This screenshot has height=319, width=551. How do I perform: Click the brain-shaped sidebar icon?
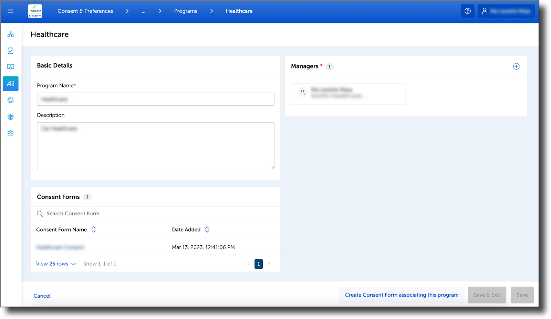(x=10, y=116)
